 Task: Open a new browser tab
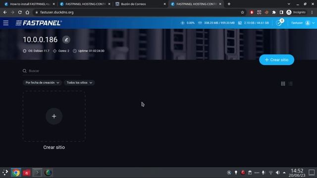(x=229, y=4)
